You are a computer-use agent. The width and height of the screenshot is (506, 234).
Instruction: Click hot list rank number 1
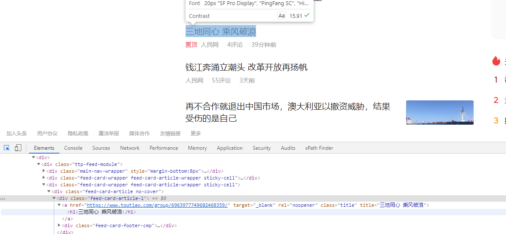coord(496,80)
